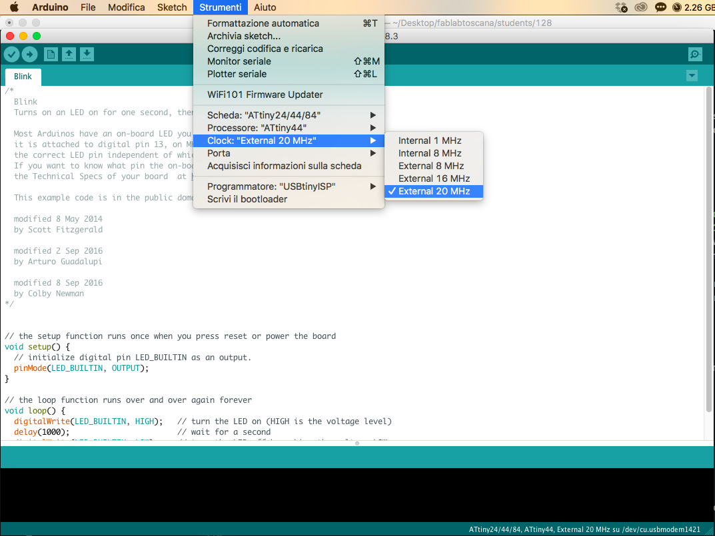Open the Sketch menu
Image resolution: width=715 pixels, height=536 pixels.
[172, 7]
